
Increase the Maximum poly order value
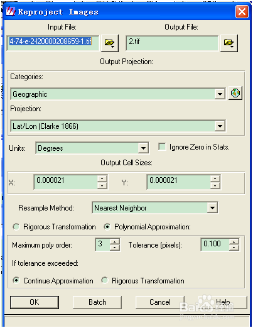(x=115, y=242)
